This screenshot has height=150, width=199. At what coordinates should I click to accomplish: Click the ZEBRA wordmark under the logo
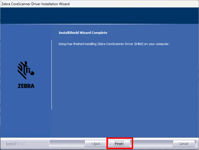click(26, 86)
